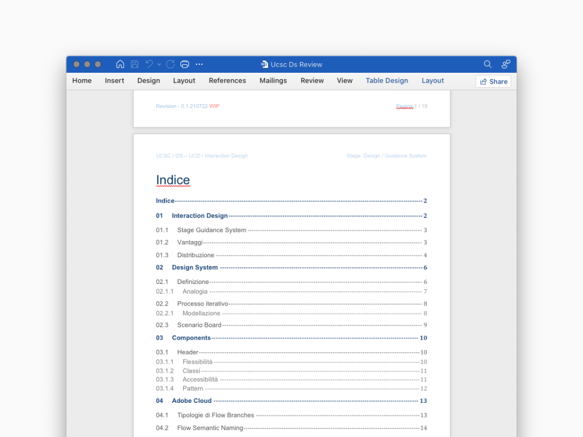Follow the 04 Adobe Cloud entry
Image resolution: width=583 pixels, height=437 pixels.
(x=291, y=401)
